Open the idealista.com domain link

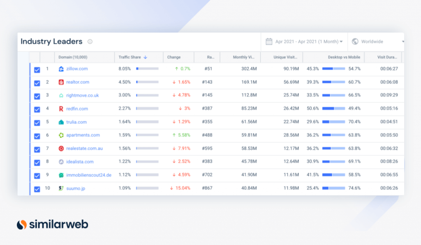(80, 162)
